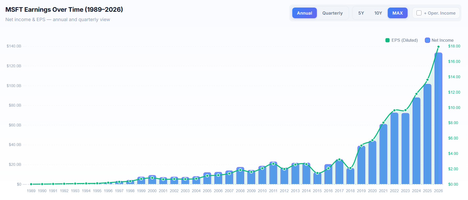Image resolution: width=468 pixels, height=200 pixels.
Task: Select the 1992 EPS data point
Action: (64, 184)
